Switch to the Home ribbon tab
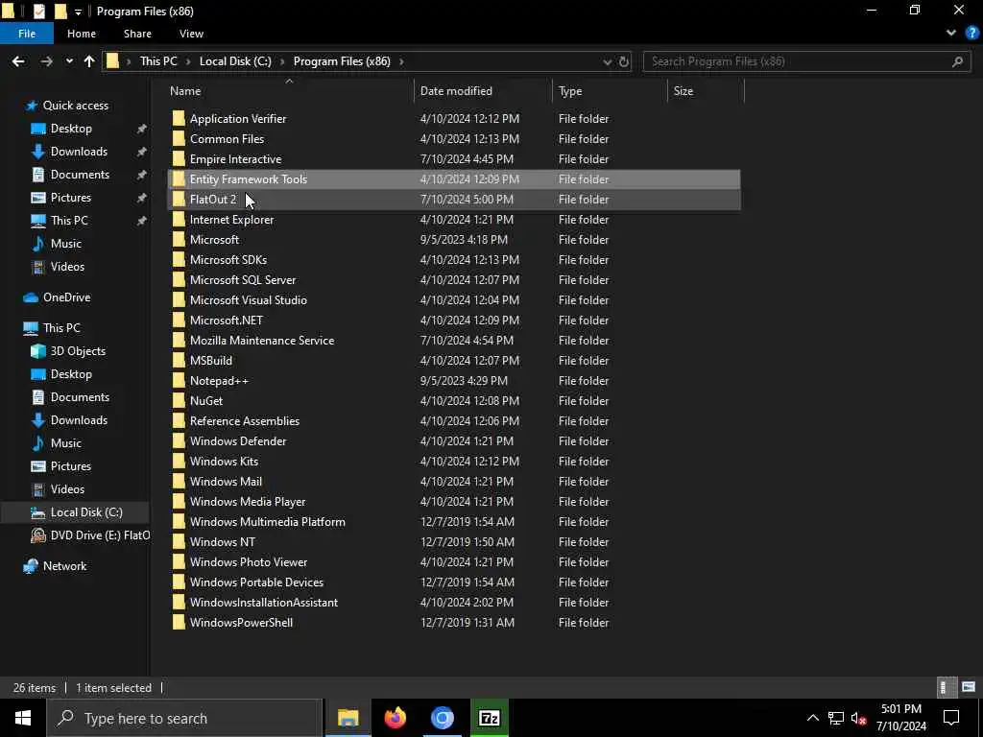This screenshot has width=983, height=737. click(x=82, y=34)
